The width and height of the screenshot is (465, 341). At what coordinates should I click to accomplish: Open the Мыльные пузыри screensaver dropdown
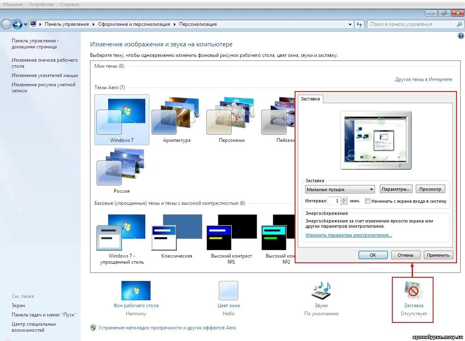tap(340, 189)
